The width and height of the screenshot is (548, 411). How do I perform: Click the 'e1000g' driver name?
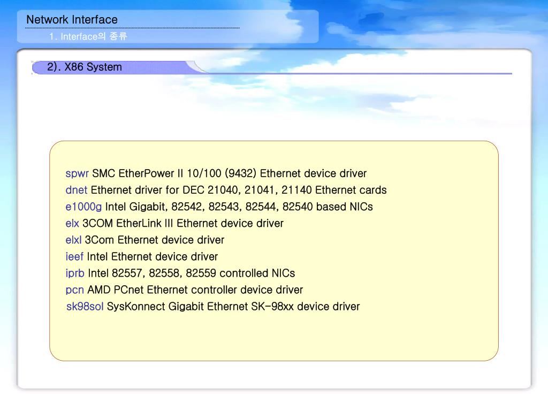click(x=83, y=207)
